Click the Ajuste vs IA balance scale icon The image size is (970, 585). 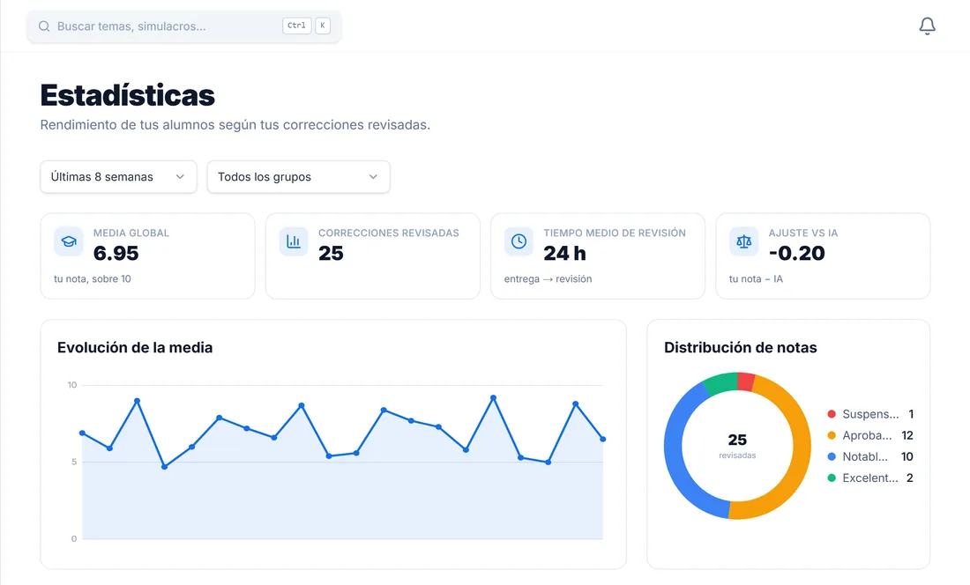[744, 241]
